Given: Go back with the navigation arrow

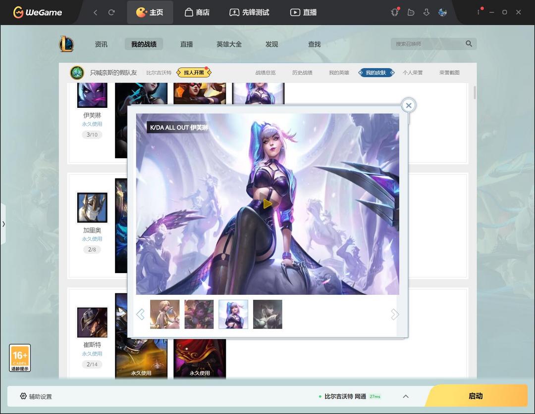Looking at the screenshot, I should (95, 12).
